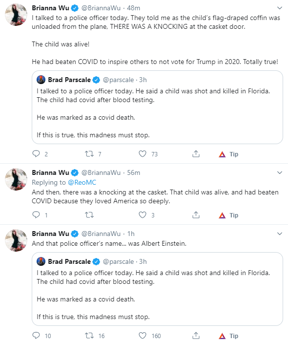Tip Brianna Wu on the 48m tweet

228,154
